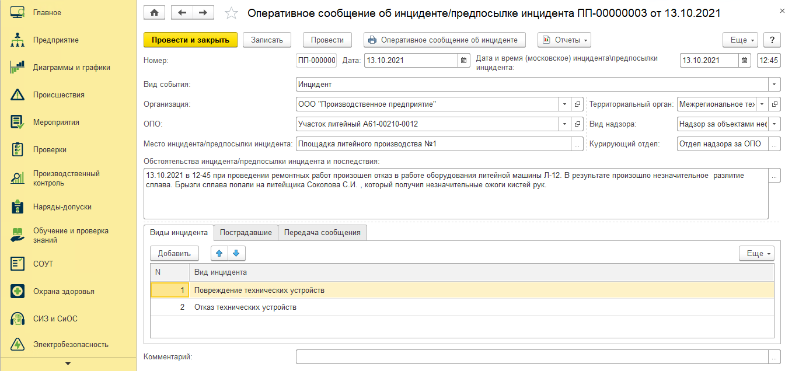The height and width of the screenshot is (371, 792).
Task: Click Провести и закрыть button
Action: point(190,40)
